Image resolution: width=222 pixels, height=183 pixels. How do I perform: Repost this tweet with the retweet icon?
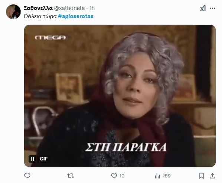(71, 176)
